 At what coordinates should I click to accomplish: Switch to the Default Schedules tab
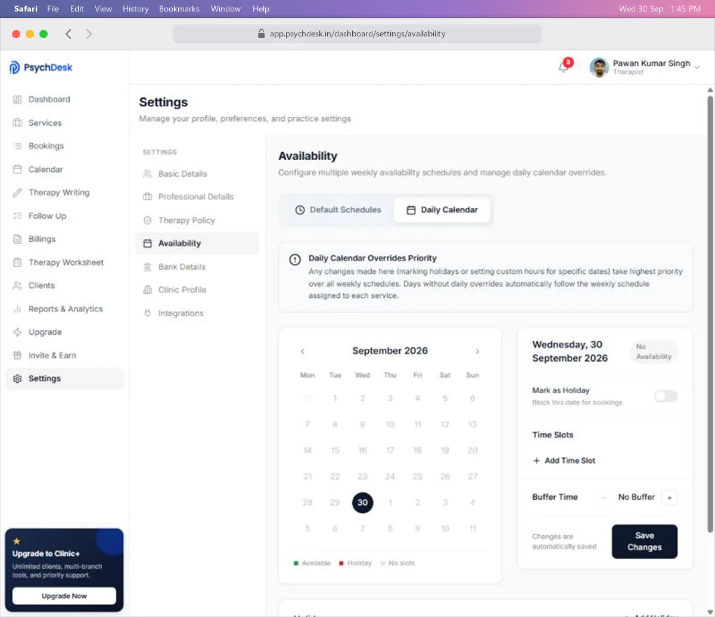tap(338, 210)
